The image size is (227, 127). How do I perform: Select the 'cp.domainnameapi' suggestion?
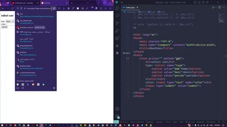tap(36, 74)
